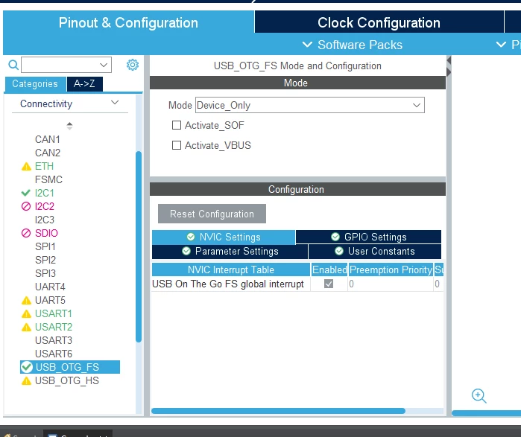This screenshot has height=437, width=521.
Task: Select CAN2 peripheral
Action: tap(48, 153)
